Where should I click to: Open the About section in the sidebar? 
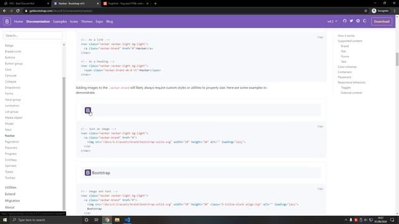click(9, 207)
